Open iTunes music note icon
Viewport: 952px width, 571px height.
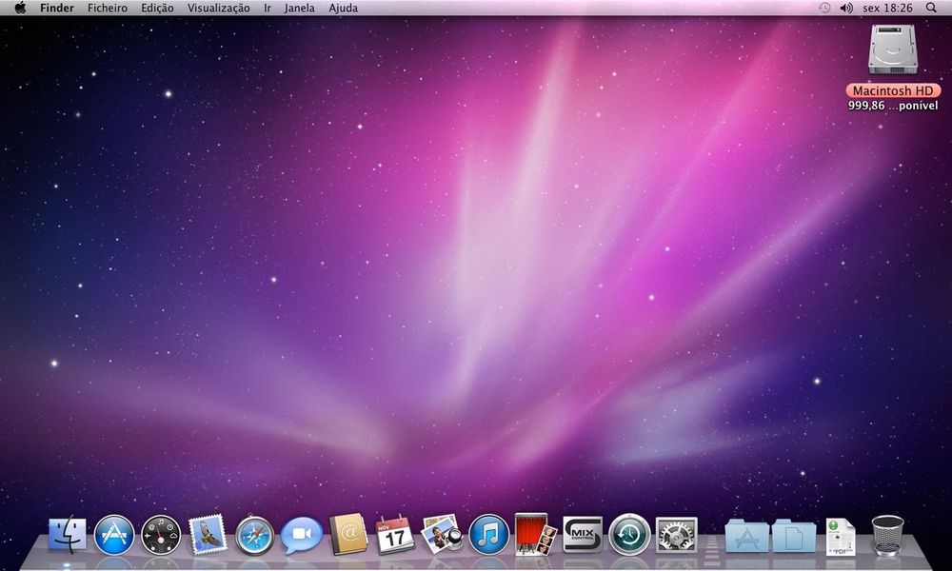[x=488, y=535]
